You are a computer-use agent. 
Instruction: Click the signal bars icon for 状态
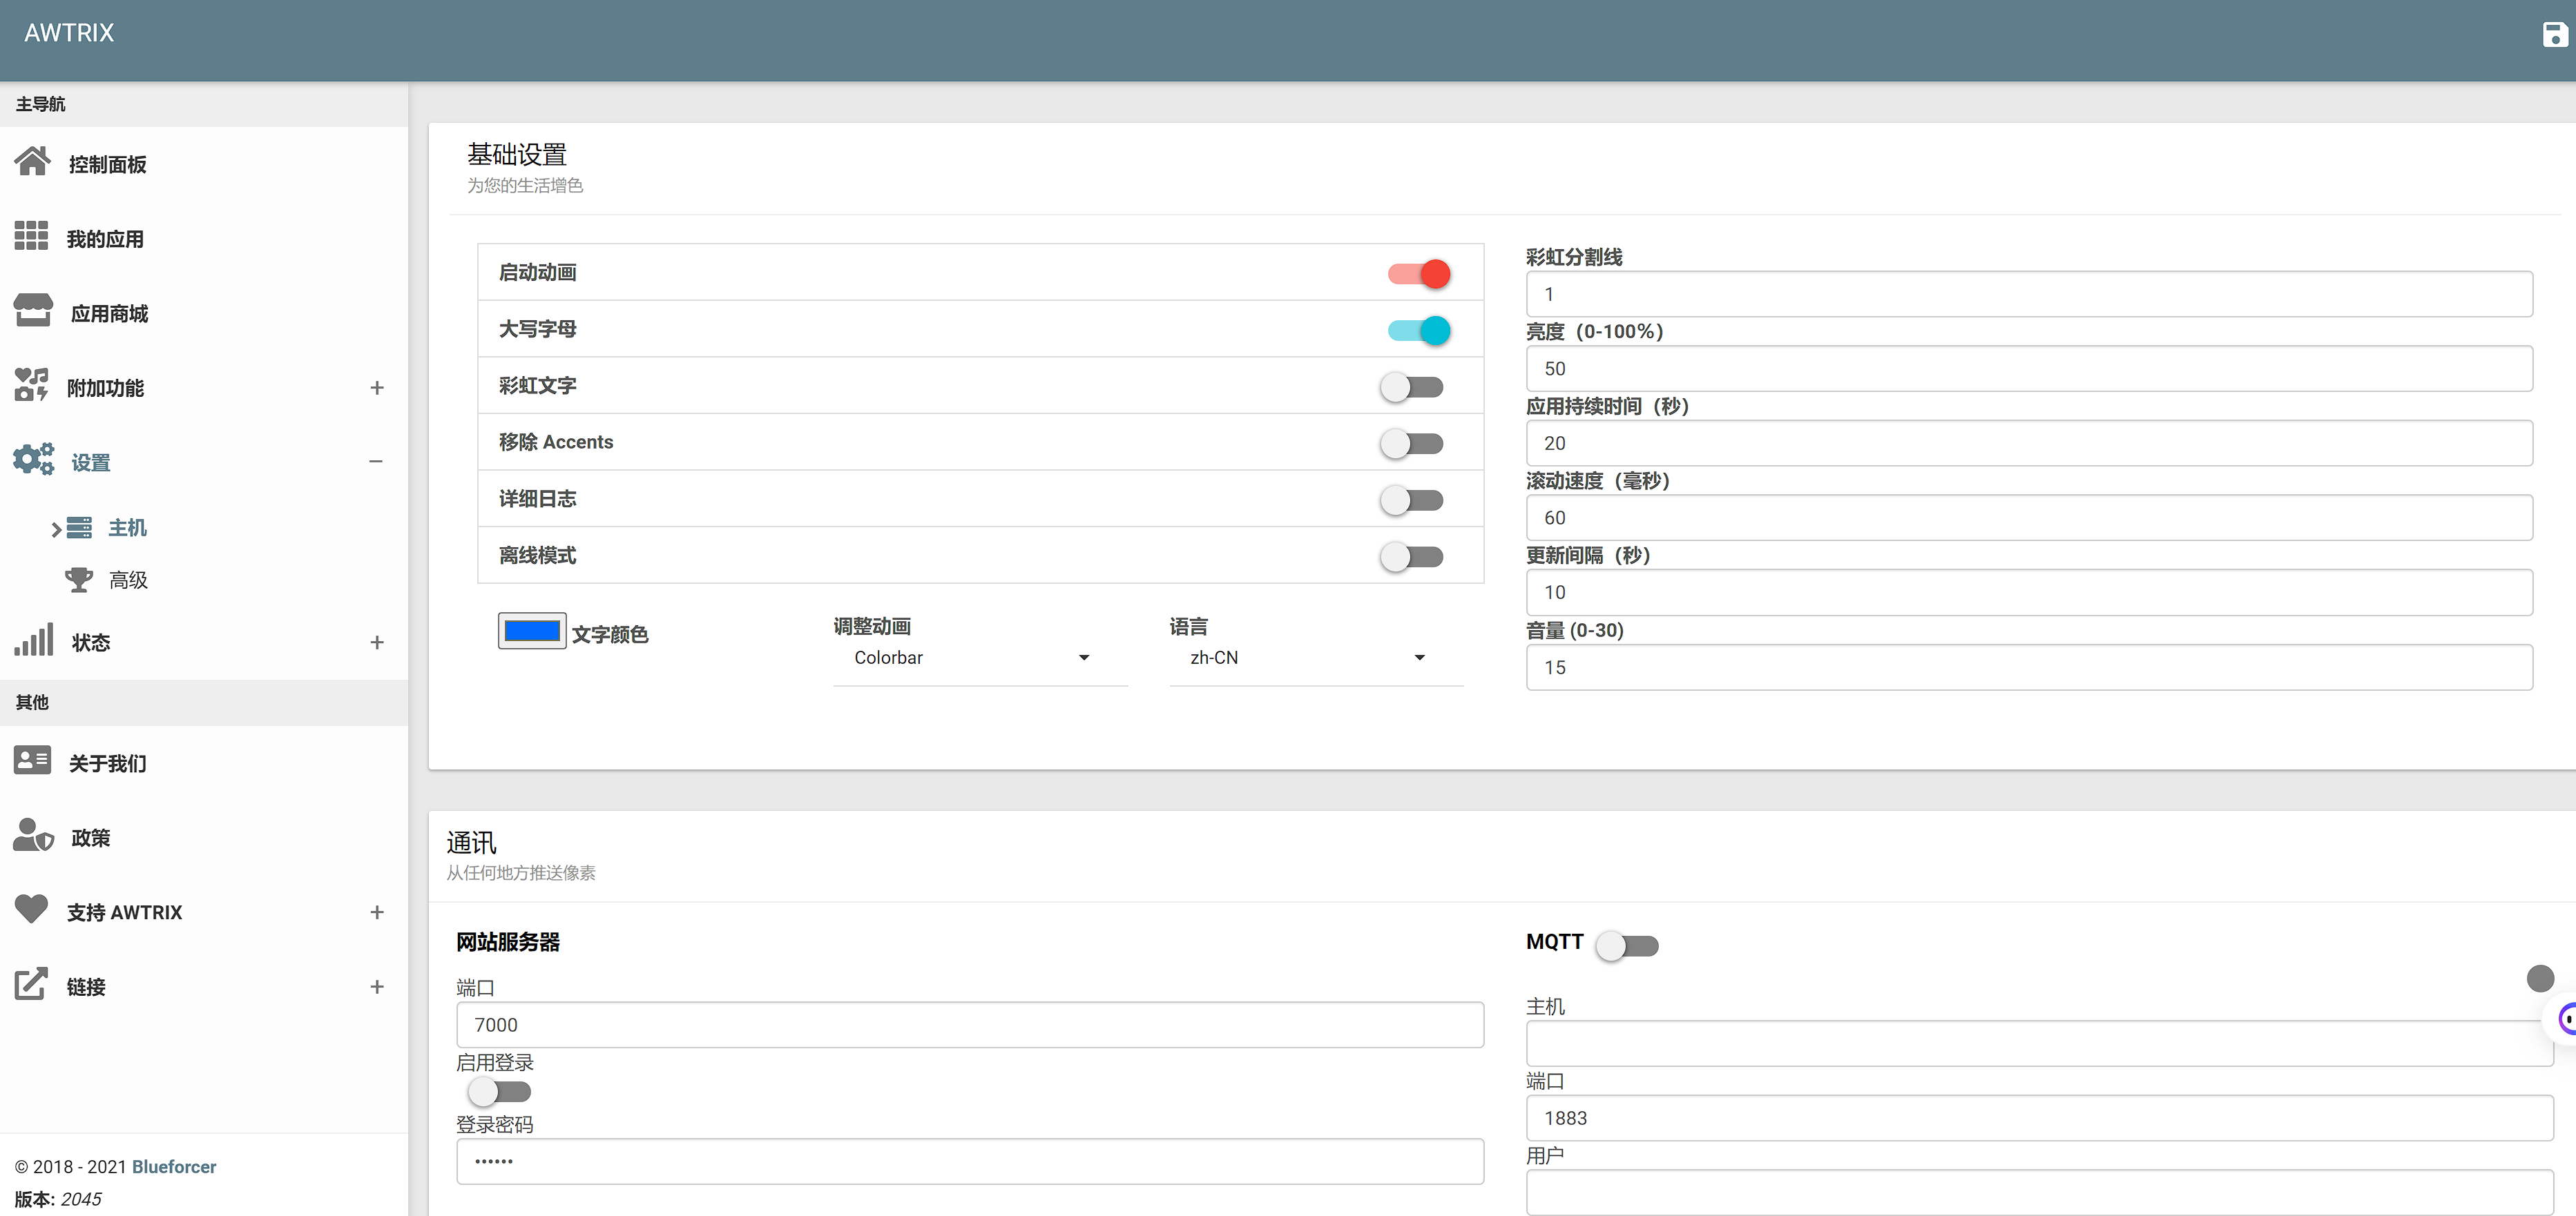click(x=33, y=640)
